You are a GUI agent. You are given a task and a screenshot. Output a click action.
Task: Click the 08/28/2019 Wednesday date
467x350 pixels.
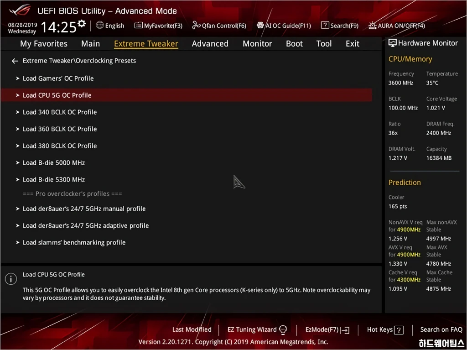(x=22, y=28)
